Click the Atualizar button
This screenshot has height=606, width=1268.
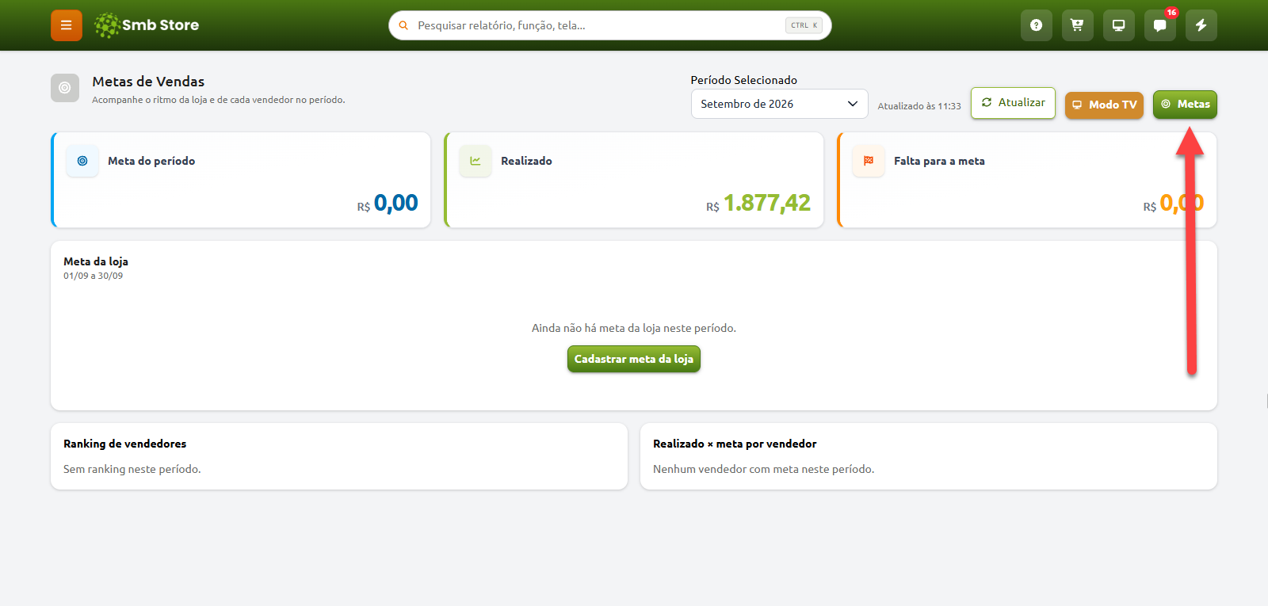tap(1013, 103)
